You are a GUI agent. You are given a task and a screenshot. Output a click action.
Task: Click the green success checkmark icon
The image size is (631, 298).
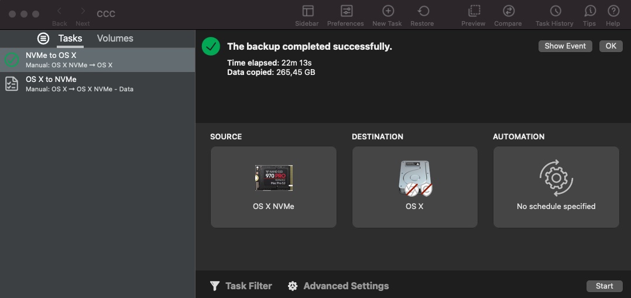[211, 46]
